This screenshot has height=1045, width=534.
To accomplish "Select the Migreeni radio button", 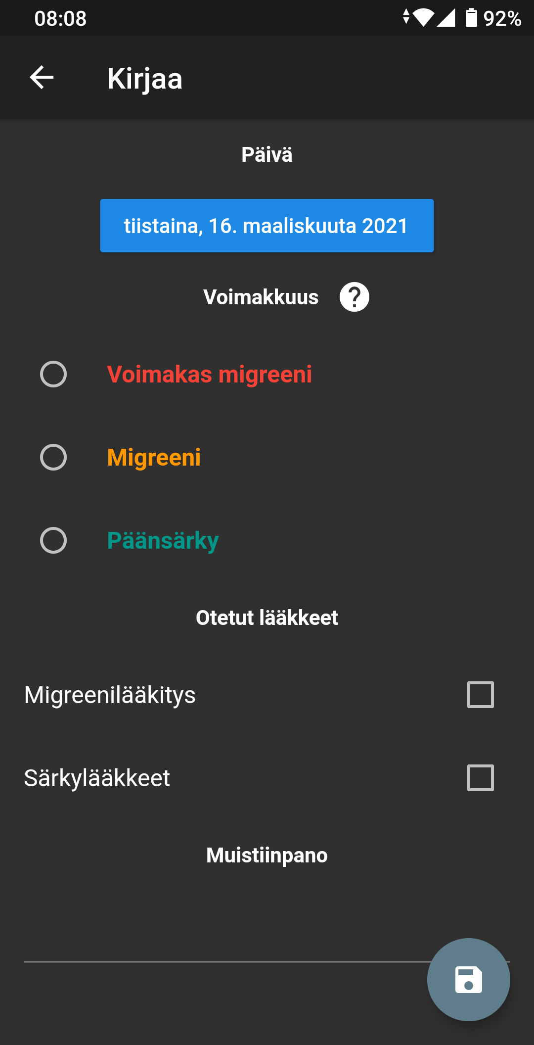I will [x=53, y=457].
